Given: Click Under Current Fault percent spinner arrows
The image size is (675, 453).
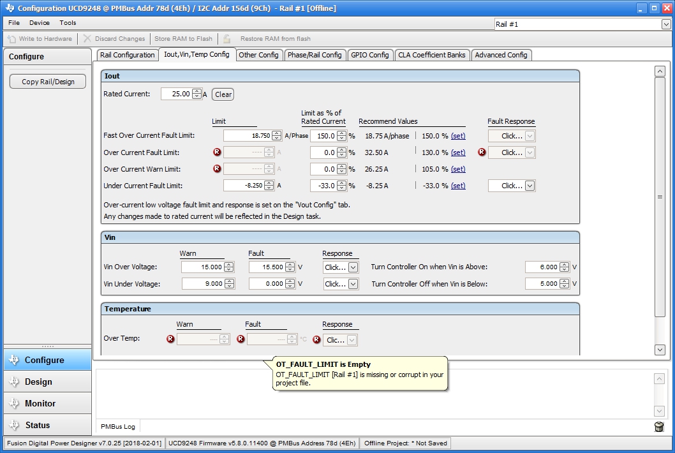Looking at the screenshot, I should [341, 186].
